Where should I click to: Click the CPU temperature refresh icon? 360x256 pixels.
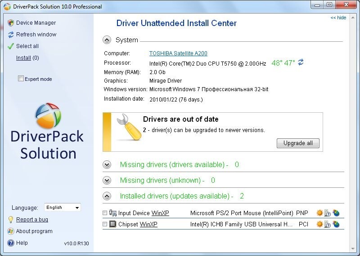pos(301,62)
